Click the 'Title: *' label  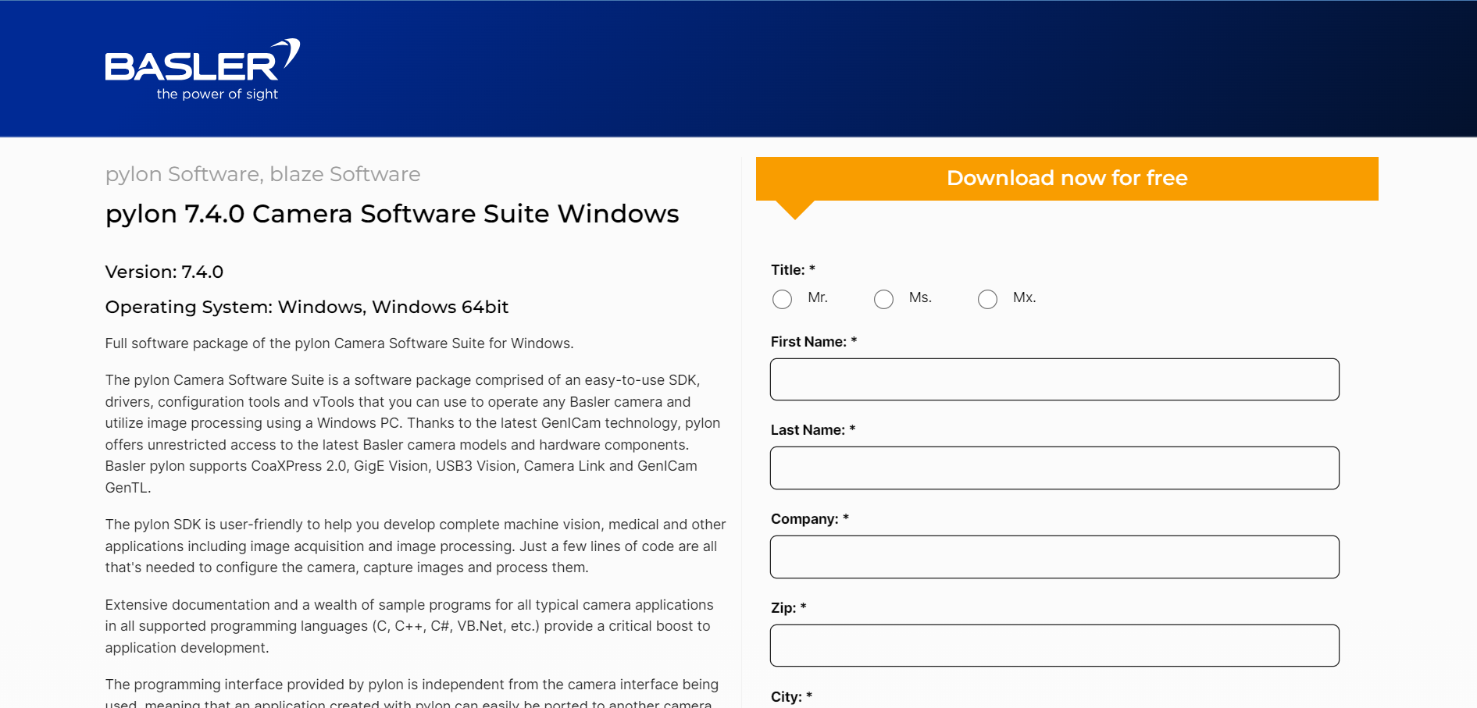793,270
